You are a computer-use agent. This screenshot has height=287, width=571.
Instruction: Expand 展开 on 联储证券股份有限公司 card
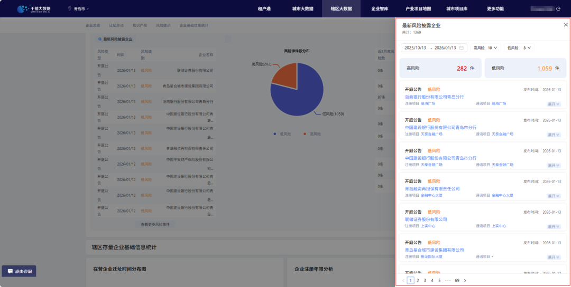click(x=554, y=226)
